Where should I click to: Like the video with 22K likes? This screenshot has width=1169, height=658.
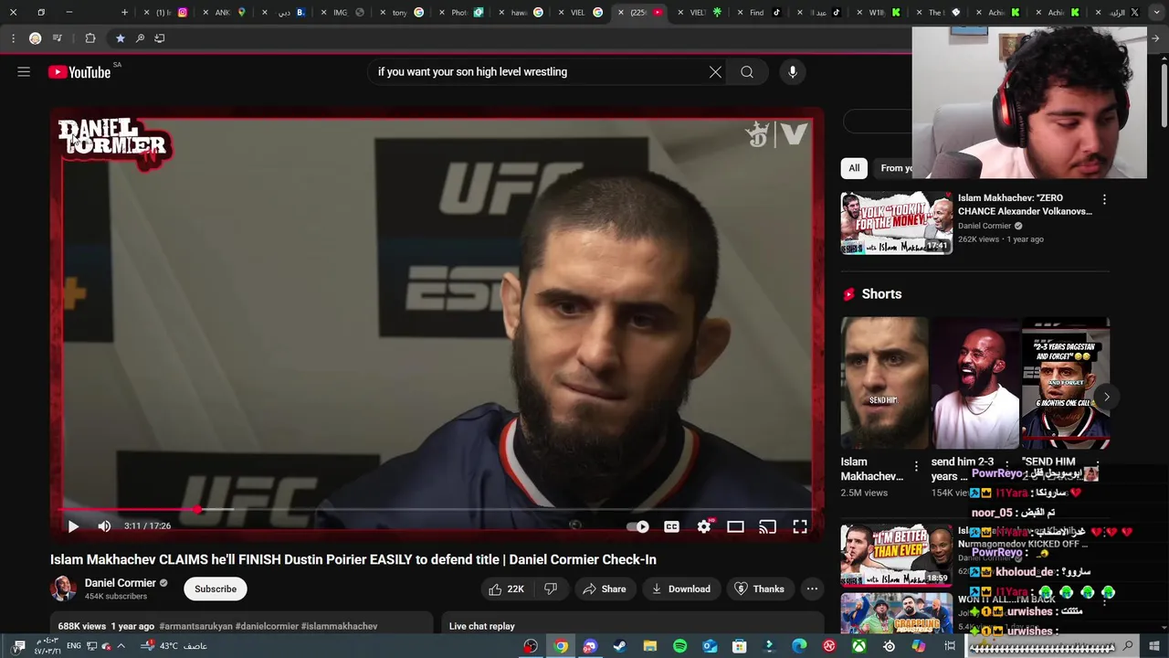pos(506,589)
